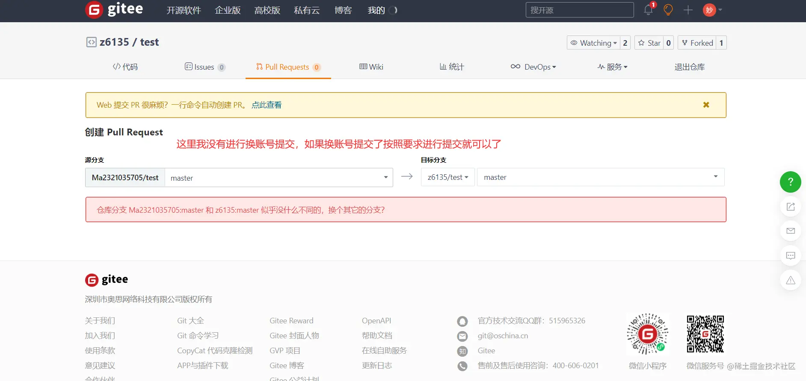Viewport: 806px width, 381px height.
Task: Open 企业版 in the top menu
Action: (228, 10)
